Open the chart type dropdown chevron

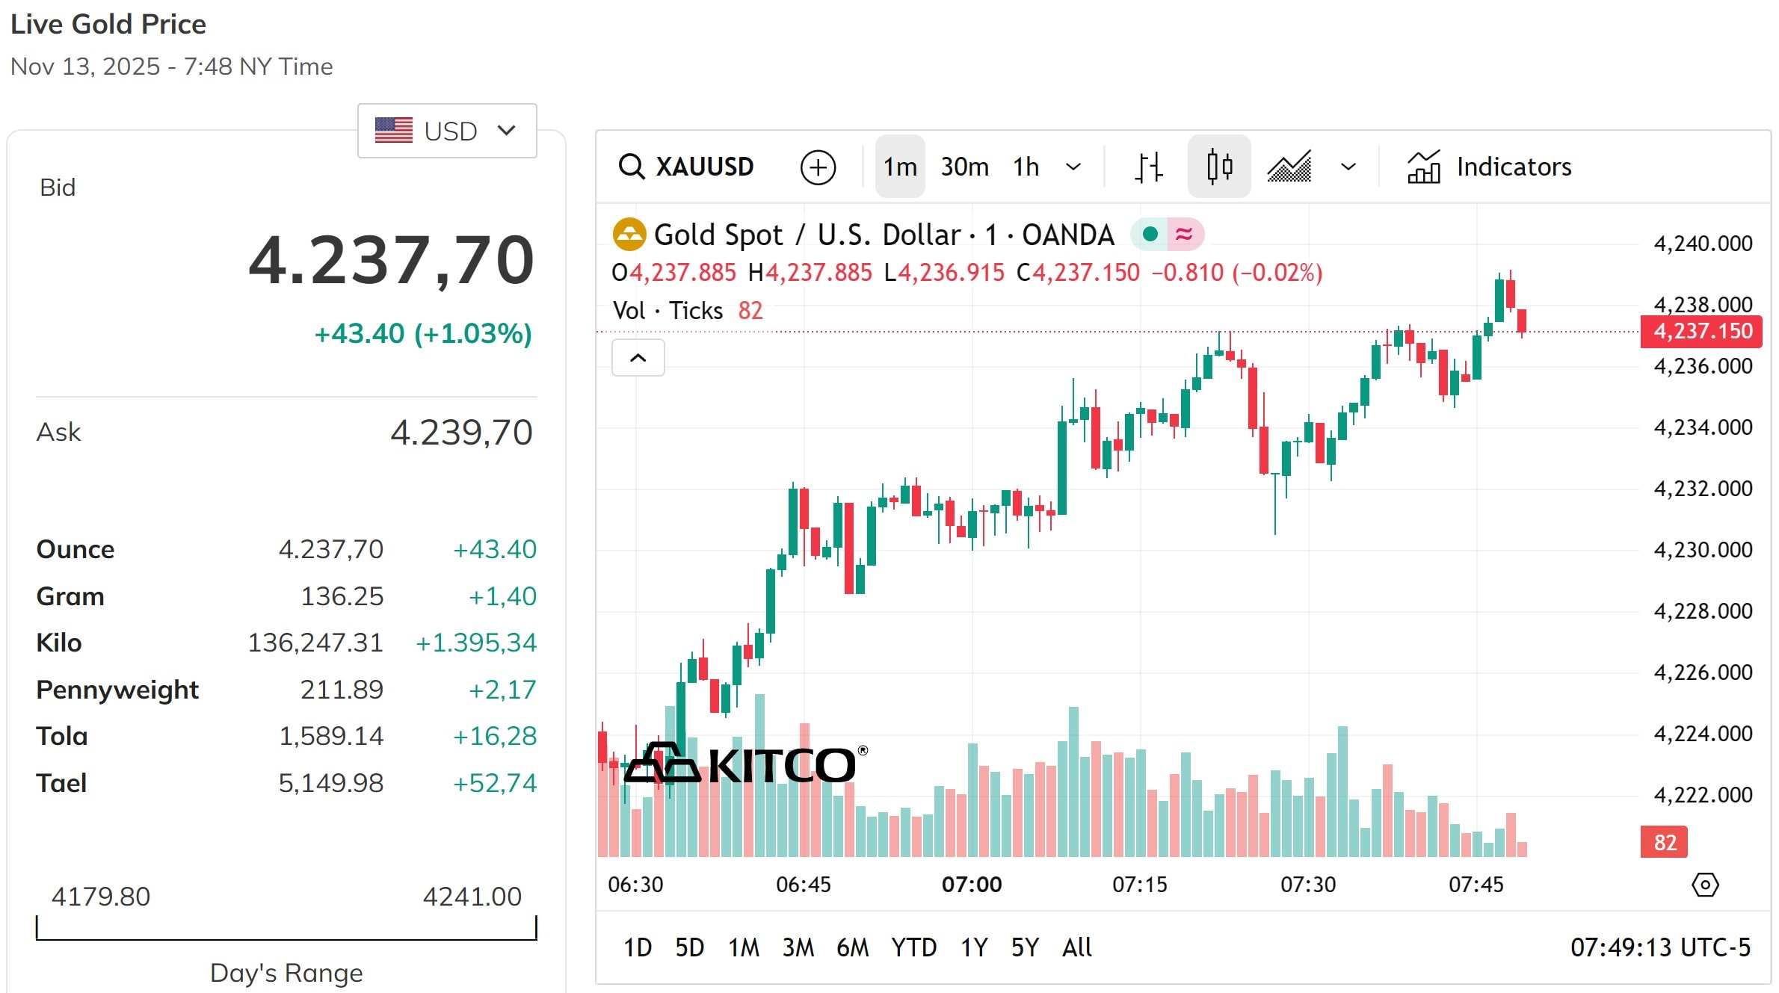[1347, 166]
